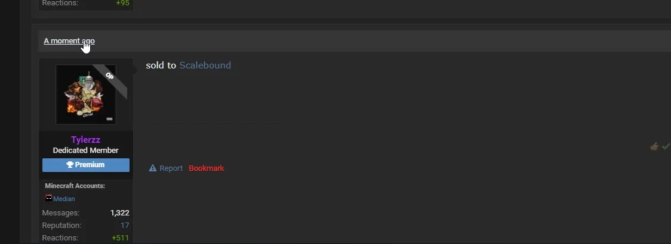Open Tylerzz's avatar image
Viewport: 671px width, 244px height.
coord(85,95)
